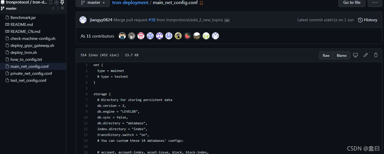Select line number 14
Image resolution: width=384 pixels, height=154 pixels.
(x=86, y=141)
